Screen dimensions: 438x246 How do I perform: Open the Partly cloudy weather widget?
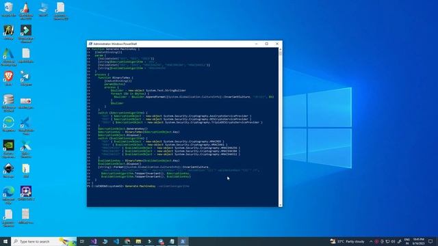[x=347, y=241]
